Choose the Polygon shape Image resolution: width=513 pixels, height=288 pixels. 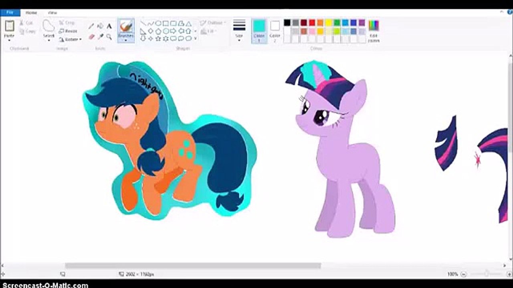(x=181, y=24)
